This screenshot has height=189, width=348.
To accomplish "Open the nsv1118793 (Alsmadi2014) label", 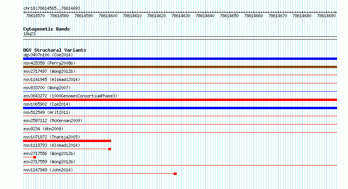I will pos(52,145).
